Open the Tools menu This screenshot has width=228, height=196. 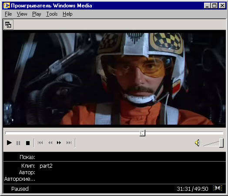(52, 14)
